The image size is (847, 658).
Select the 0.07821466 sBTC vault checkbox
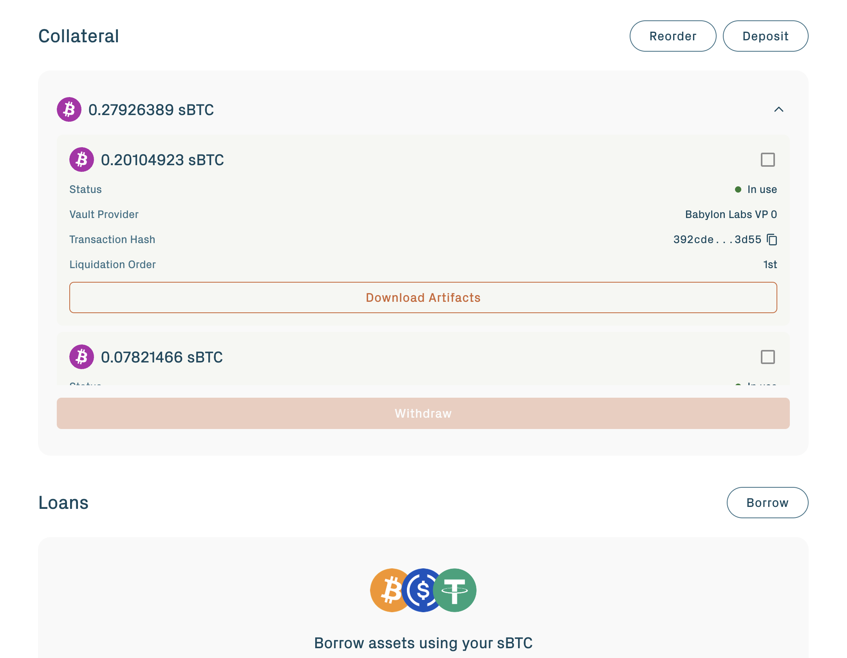click(768, 357)
